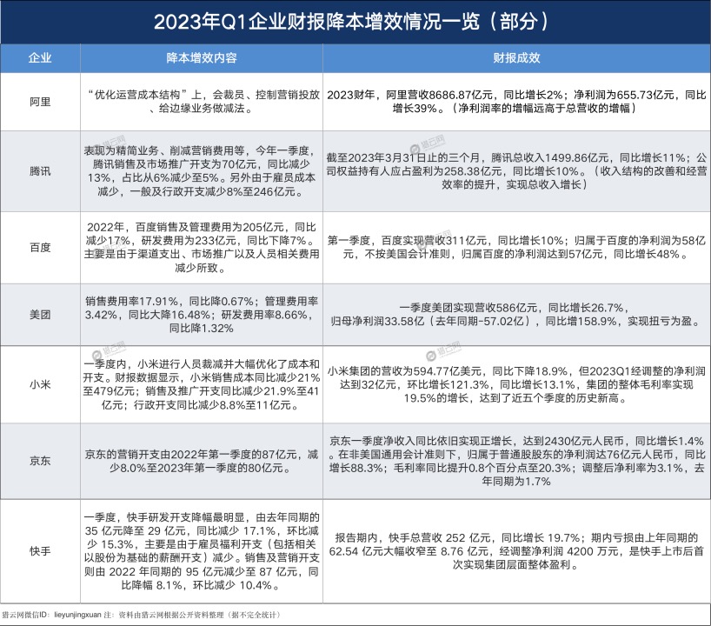
Task: Click the 财报成效 column header
Action: click(515, 60)
